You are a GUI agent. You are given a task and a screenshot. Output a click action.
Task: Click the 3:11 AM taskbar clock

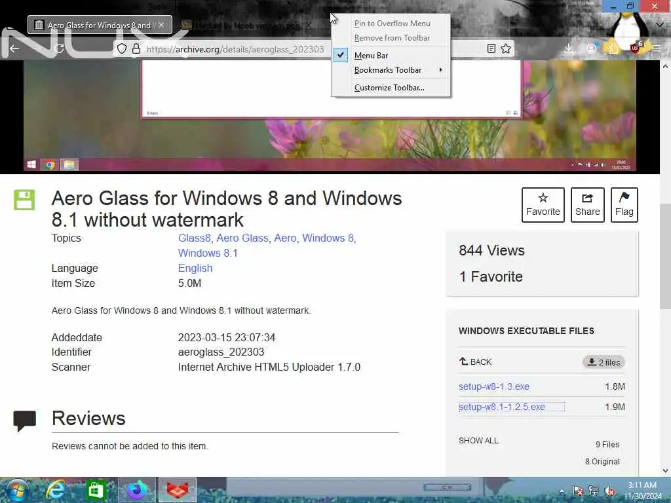tap(642, 491)
